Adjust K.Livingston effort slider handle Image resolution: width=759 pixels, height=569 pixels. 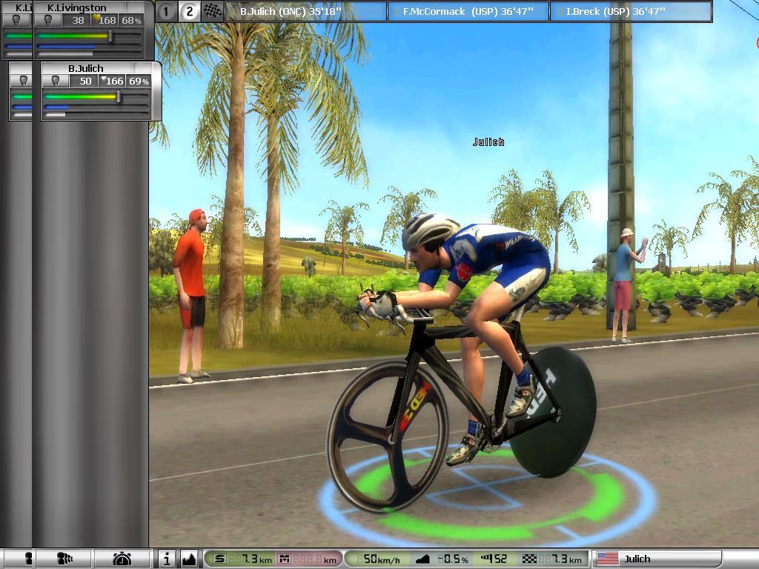pyautogui.click(x=110, y=36)
